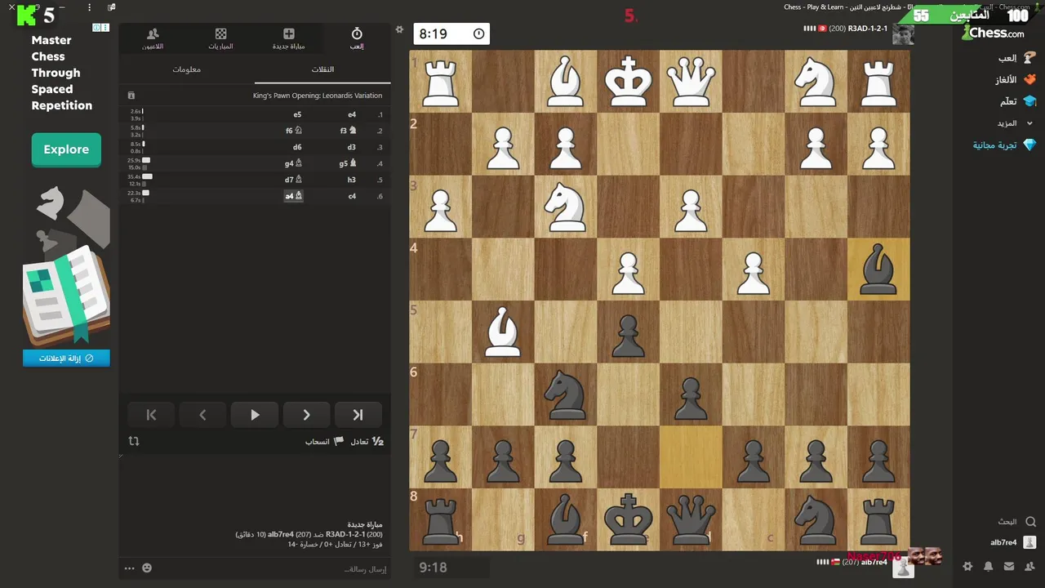Open the emoji picker in chat
The image size is (1045, 588).
[x=147, y=568]
